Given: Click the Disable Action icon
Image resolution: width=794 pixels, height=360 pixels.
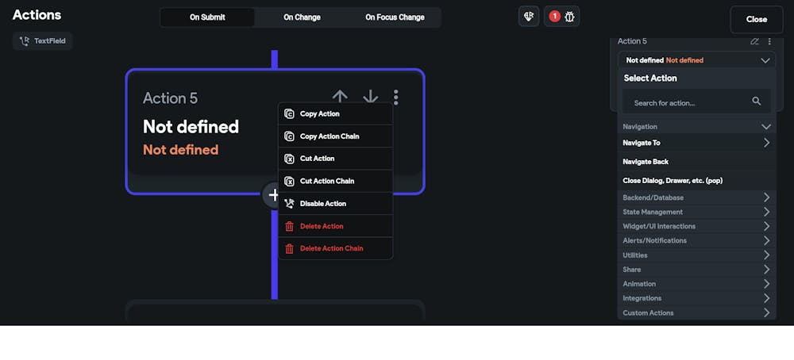Looking at the screenshot, I should (x=289, y=204).
